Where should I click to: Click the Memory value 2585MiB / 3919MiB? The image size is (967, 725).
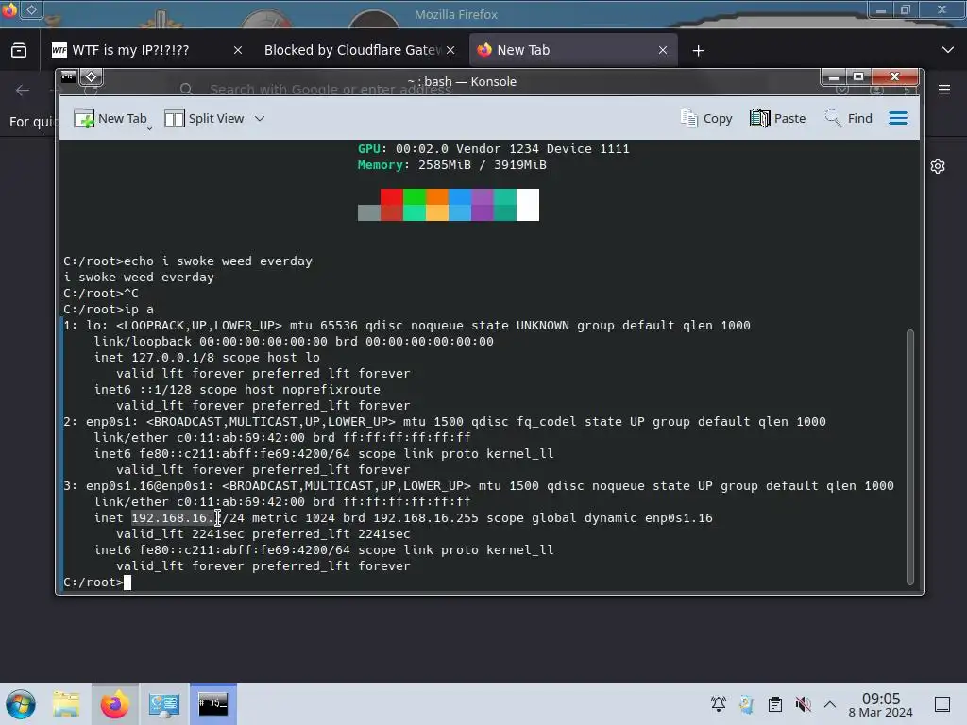(483, 164)
